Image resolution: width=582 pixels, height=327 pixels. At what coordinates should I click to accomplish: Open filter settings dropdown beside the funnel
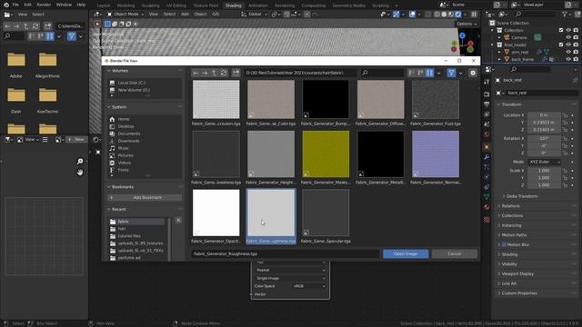(x=460, y=73)
